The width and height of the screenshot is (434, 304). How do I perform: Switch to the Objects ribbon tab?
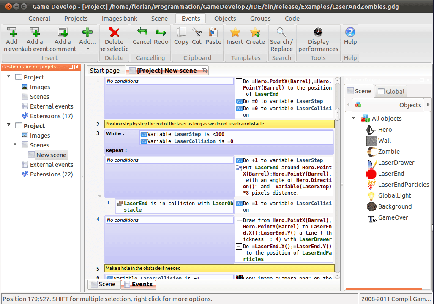225,18
